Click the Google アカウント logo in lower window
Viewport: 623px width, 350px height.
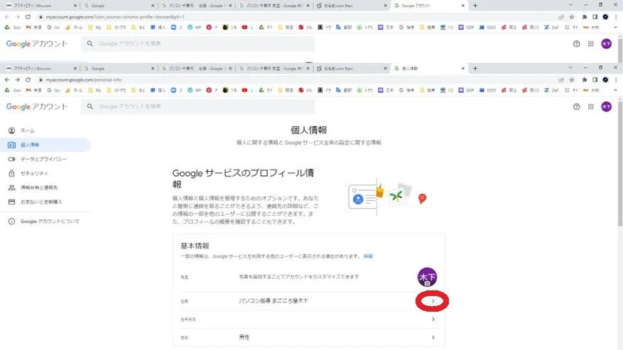(x=37, y=106)
